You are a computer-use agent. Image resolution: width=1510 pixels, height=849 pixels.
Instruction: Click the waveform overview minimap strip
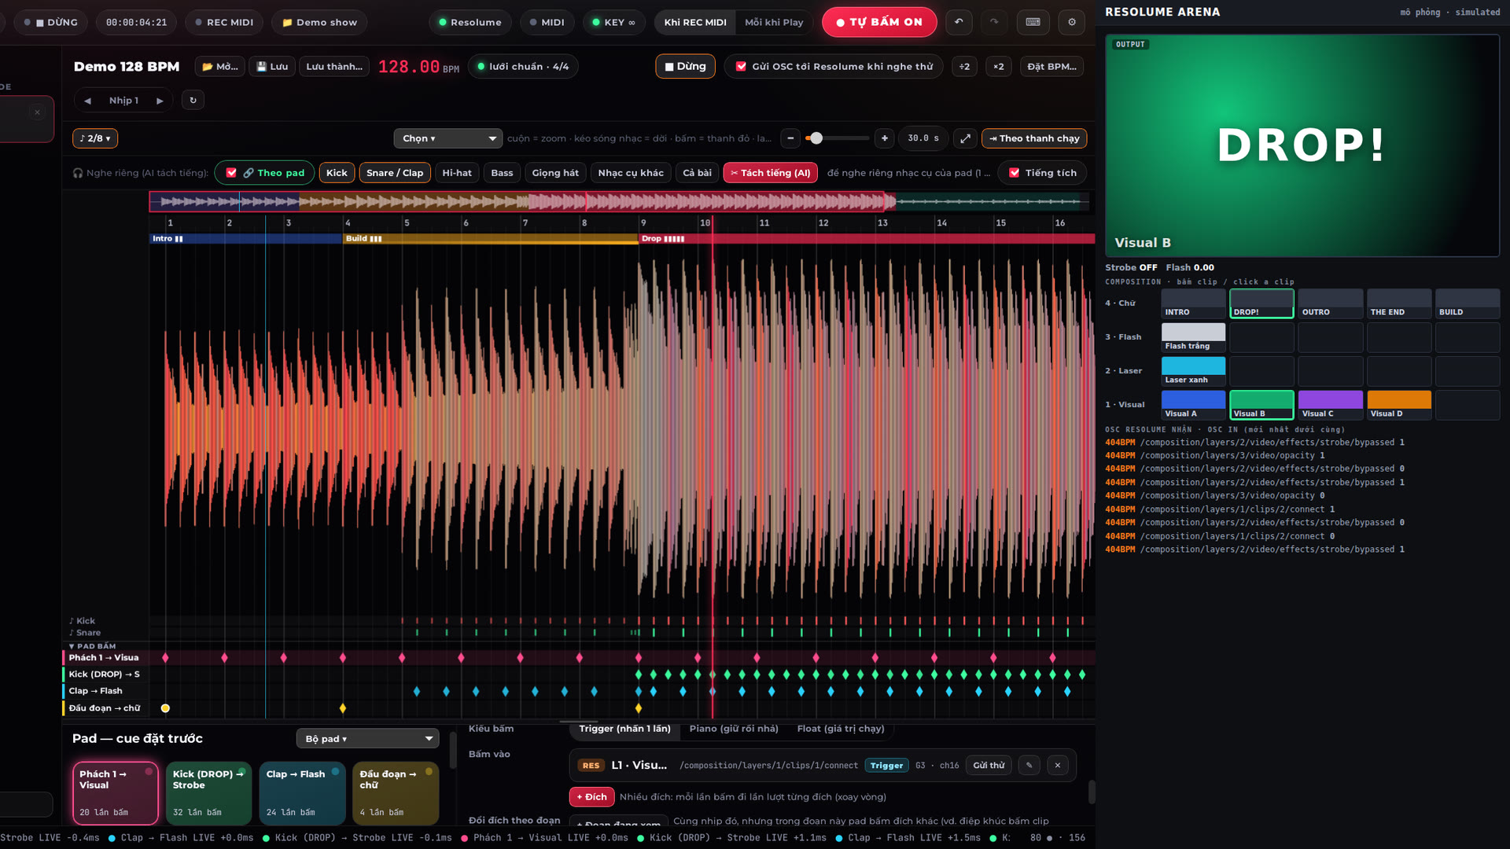(x=620, y=202)
